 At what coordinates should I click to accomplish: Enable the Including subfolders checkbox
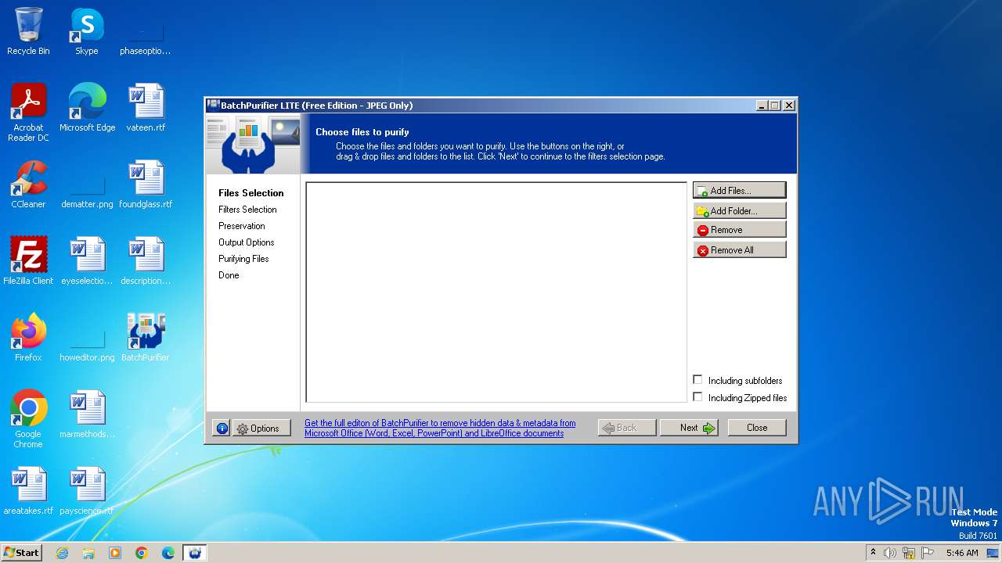697,380
